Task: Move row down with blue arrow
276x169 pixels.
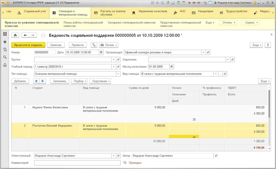Action: point(43,81)
